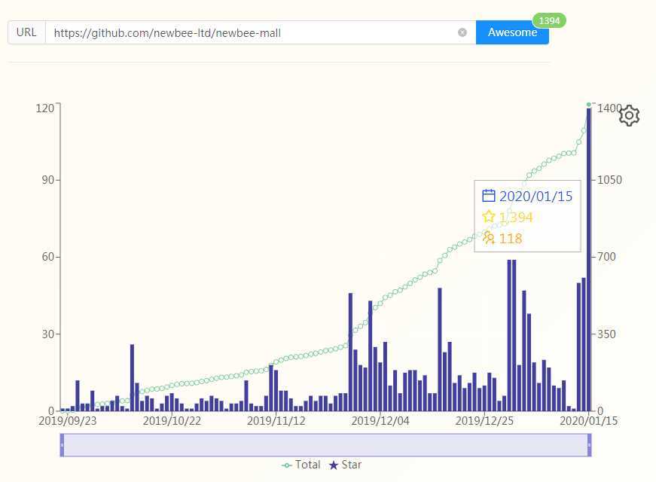
Task: Click the final Total line point near 1400
Action: click(x=589, y=104)
